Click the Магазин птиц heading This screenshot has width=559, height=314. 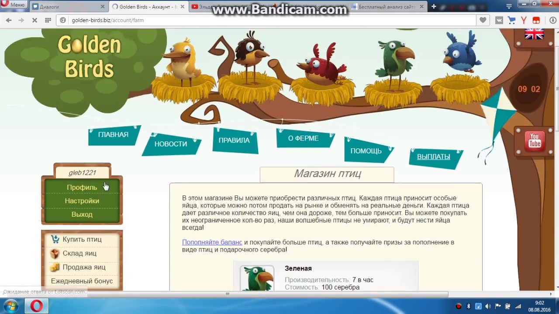click(328, 174)
